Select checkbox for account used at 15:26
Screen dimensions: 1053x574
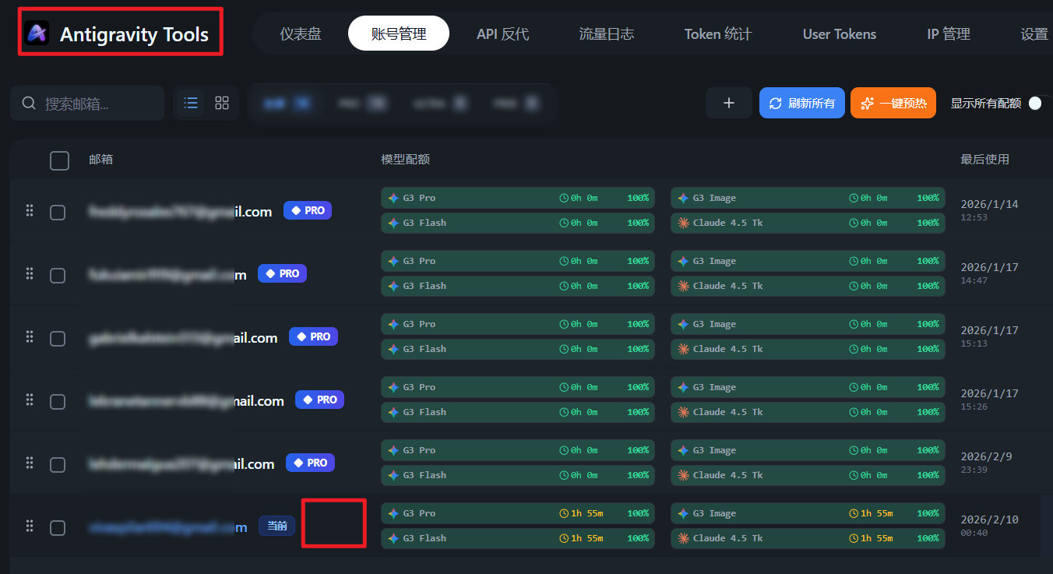(58, 401)
